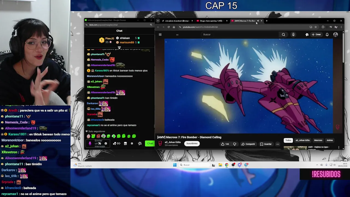Screen dimensions: 350x197
Task: Click the purple microphone in chat input
Action: (90, 143)
